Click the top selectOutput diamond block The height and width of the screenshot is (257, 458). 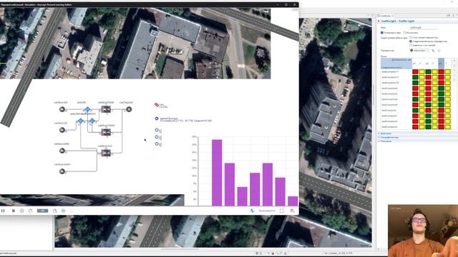coord(87,109)
